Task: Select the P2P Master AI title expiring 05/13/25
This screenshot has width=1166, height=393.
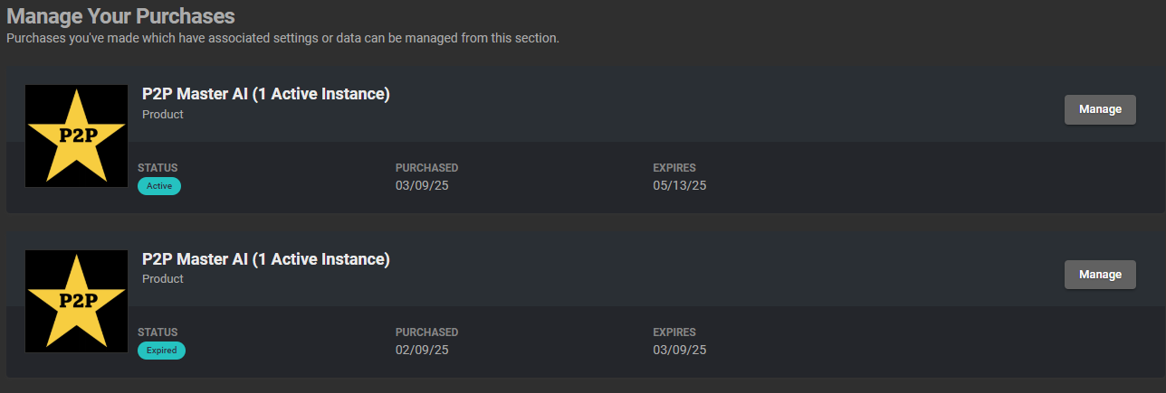Action: [266, 94]
